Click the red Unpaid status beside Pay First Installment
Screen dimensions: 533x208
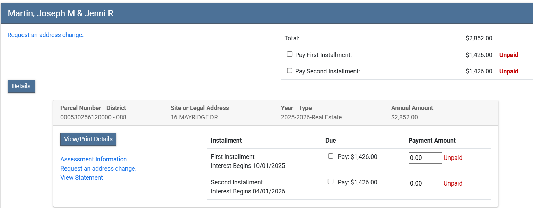click(x=508, y=55)
